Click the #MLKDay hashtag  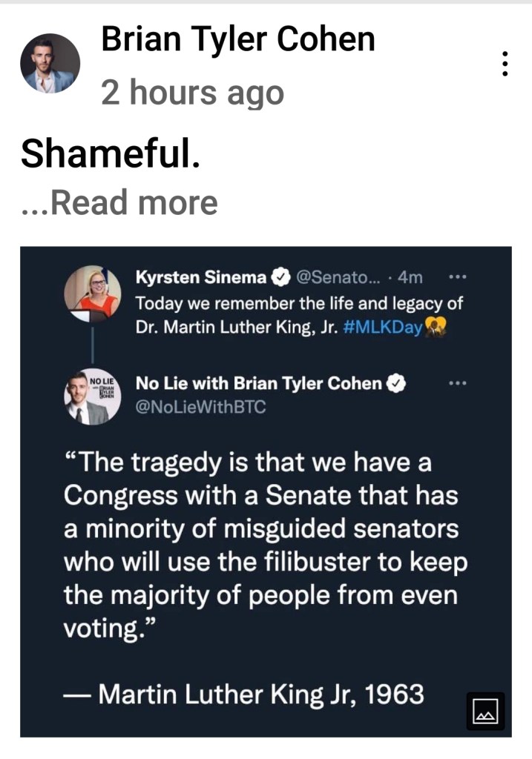(x=384, y=327)
